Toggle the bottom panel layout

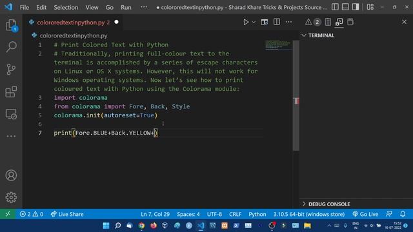point(345,7)
